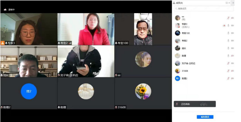Image resolution: width=241 pixels, height=122 pixels.
Task: Click the blue 解除静音 unmute button
Action: pos(205,117)
